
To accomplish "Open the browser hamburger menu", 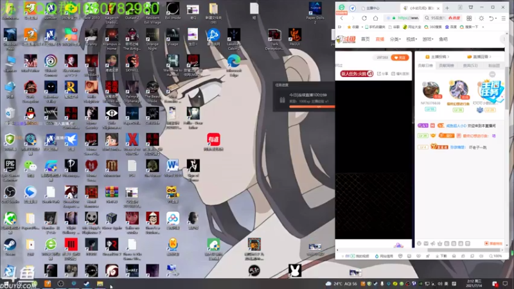I will click(504, 19).
